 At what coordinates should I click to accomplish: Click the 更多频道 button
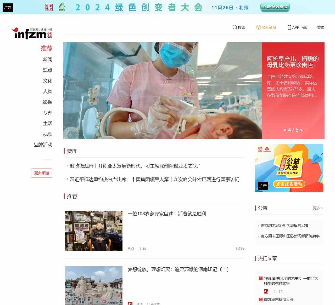42,173
